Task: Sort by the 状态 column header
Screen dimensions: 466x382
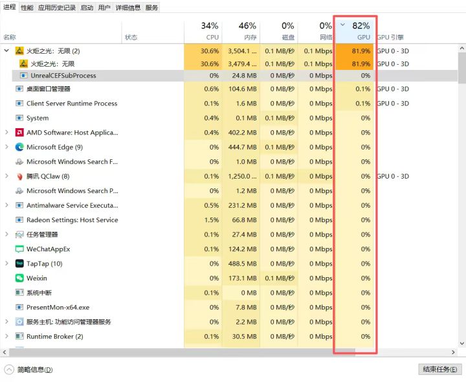Action: [x=153, y=32]
